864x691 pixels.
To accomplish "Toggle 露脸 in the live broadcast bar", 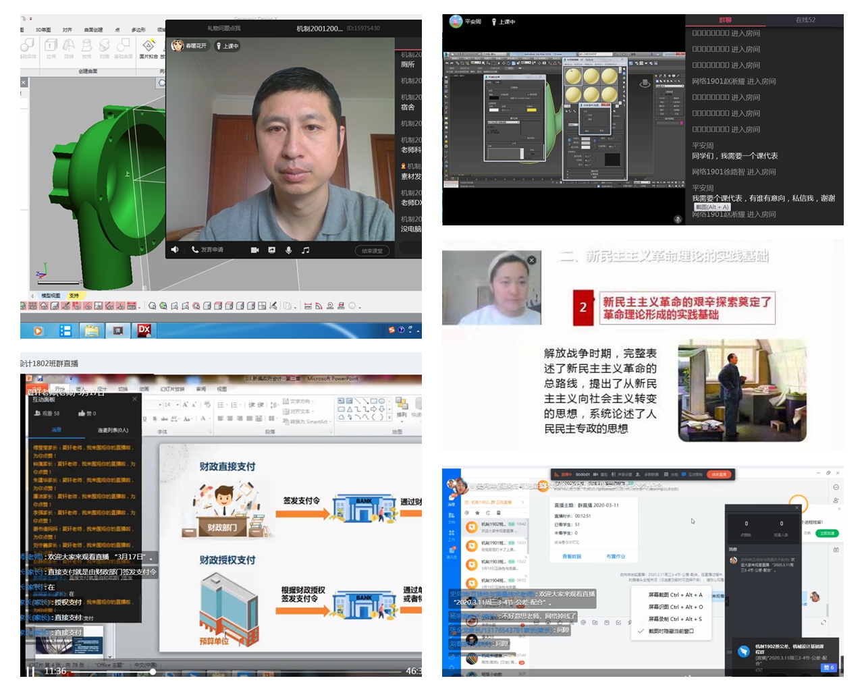I will click(599, 474).
